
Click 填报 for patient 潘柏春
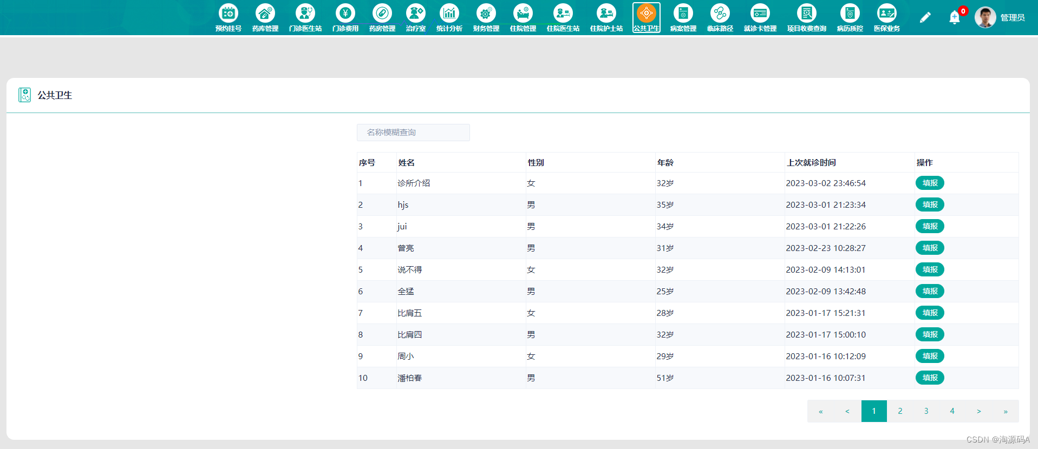tap(930, 378)
